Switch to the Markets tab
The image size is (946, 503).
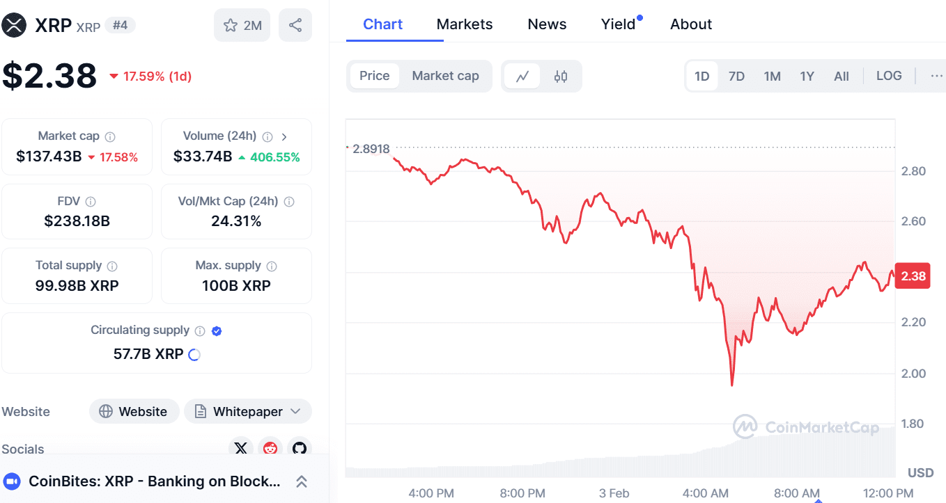464,24
